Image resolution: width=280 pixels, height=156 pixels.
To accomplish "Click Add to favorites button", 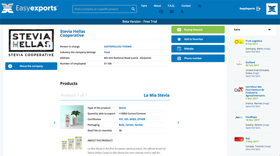I will pyautogui.click(x=198, y=39).
